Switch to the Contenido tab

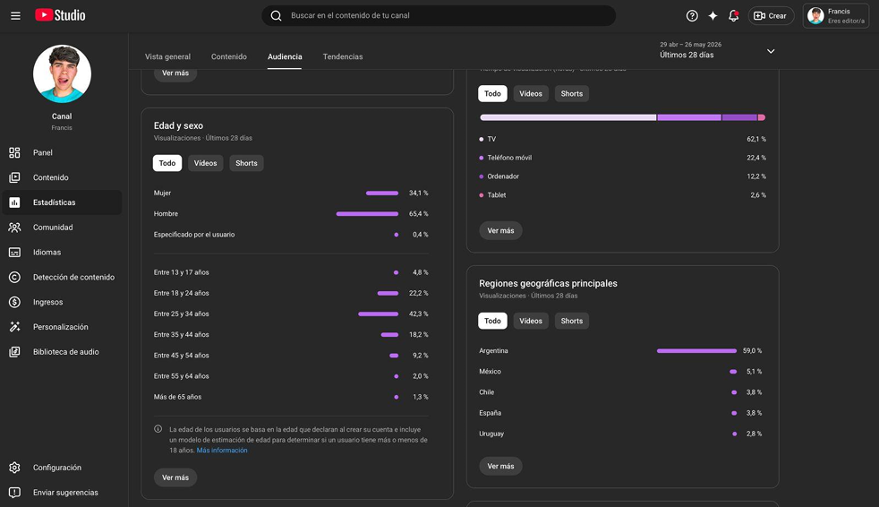pos(229,56)
